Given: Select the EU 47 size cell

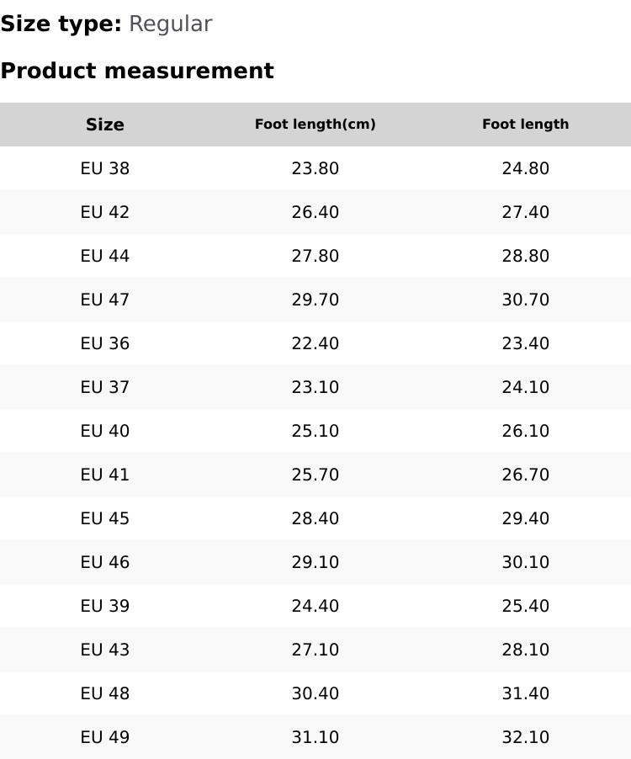Looking at the screenshot, I should point(105,300).
